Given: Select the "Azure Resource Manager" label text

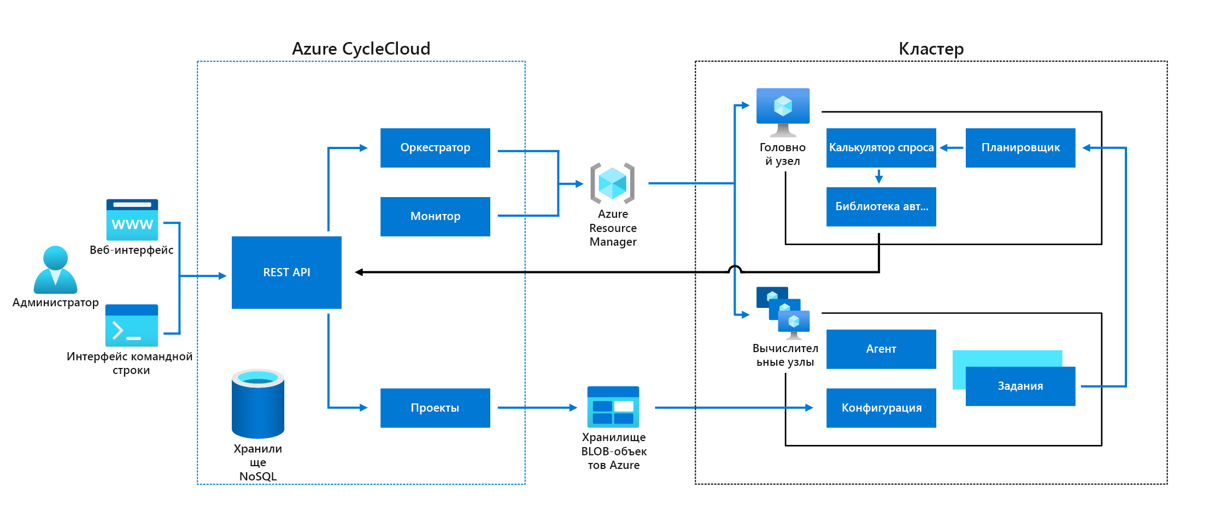Looking at the screenshot, I should click(613, 228).
